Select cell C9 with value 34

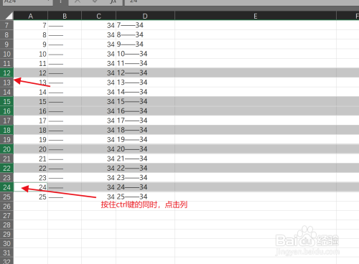pyautogui.click(x=98, y=44)
